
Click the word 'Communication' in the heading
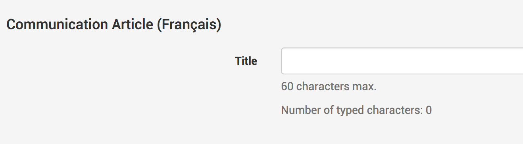(x=57, y=25)
